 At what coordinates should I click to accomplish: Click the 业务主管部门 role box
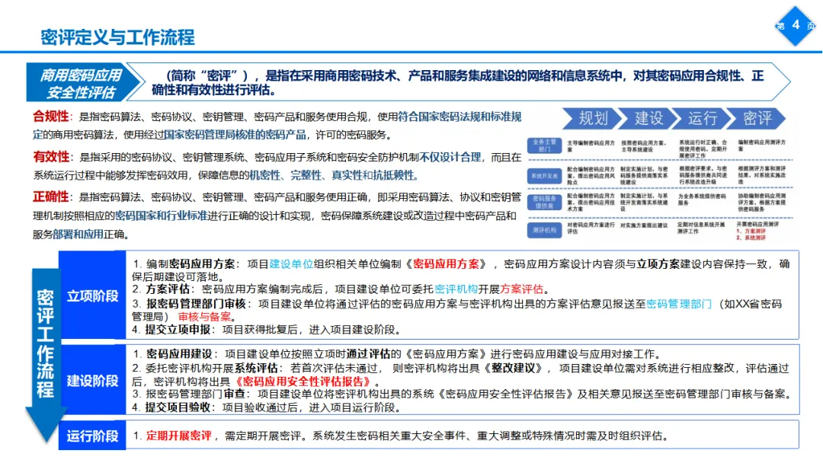(544, 145)
